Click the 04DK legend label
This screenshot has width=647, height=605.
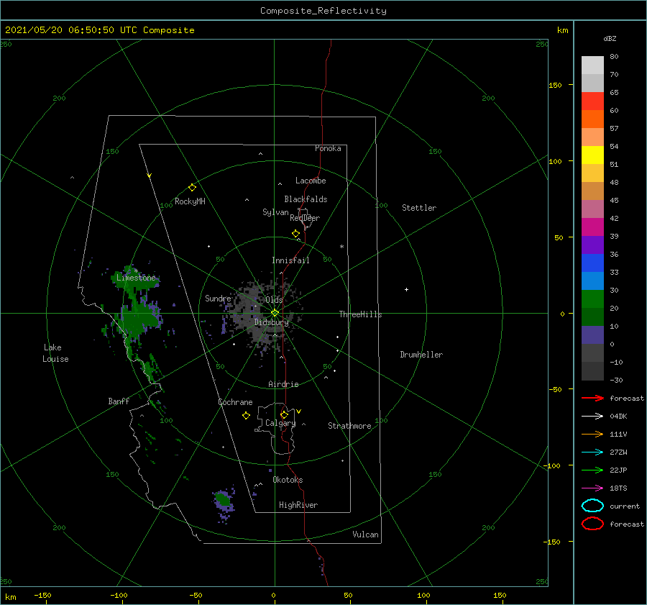(x=618, y=417)
